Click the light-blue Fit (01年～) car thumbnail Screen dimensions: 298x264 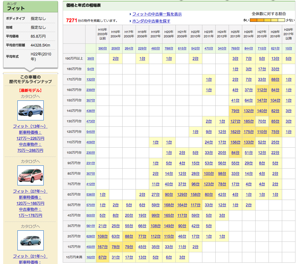pos(30,241)
